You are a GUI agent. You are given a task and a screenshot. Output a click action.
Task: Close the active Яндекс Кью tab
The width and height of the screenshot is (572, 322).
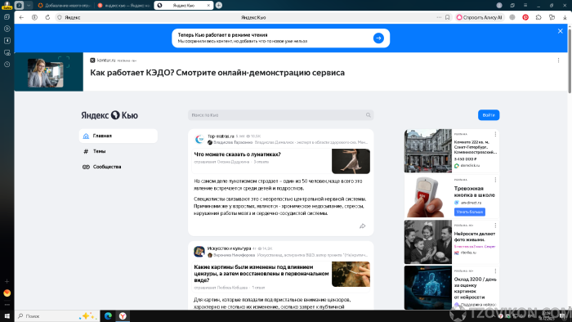pyautogui.click(x=208, y=6)
